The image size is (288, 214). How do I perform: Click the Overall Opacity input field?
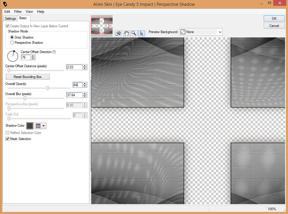click(x=78, y=85)
